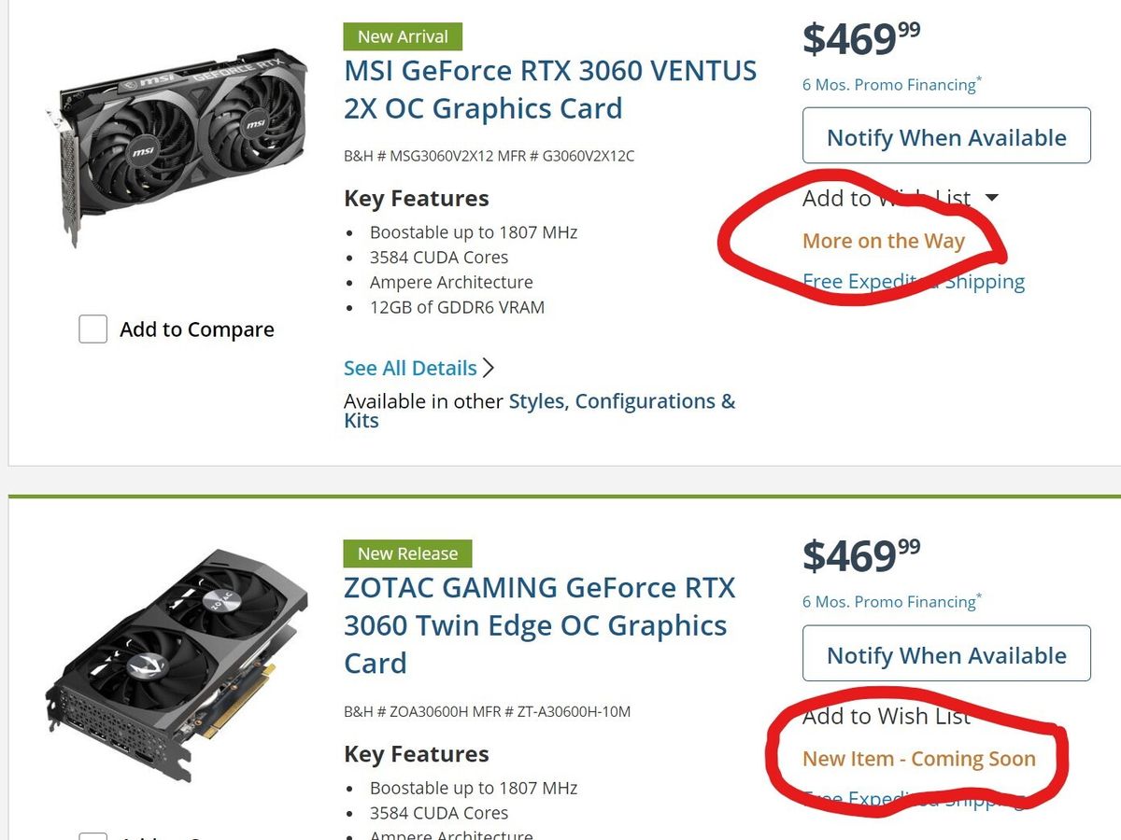Open the 6 Mos. Promo Financing details

889,85
